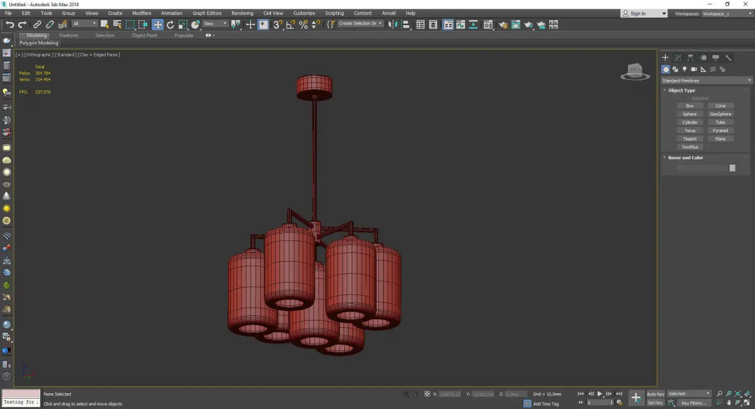
Task: Open the Arnold menu
Action: 389,13
